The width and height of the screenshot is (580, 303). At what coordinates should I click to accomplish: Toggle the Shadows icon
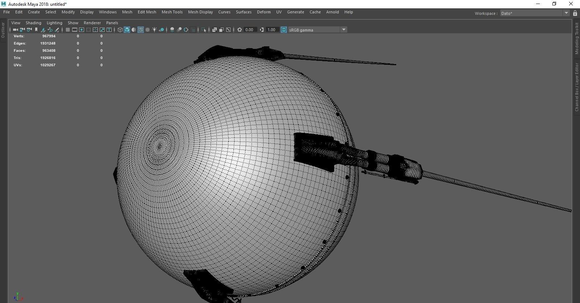pyautogui.click(x=162, y=30)
